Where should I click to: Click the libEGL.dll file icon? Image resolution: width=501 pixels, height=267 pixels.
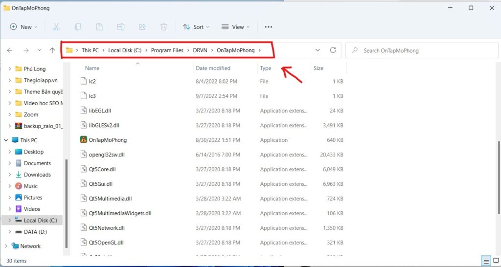83,111
